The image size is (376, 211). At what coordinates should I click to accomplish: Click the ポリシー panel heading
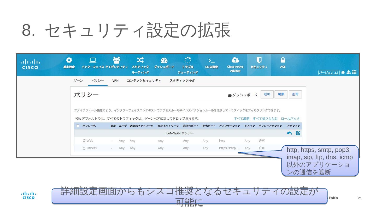tap(86, 95)
